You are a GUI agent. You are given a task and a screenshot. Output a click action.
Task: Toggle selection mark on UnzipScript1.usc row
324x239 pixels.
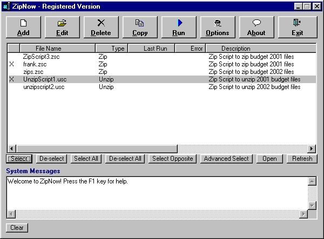(x=12, y=79)
